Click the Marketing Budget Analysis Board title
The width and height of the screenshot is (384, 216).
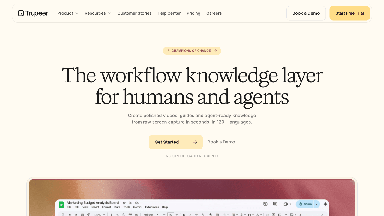point(93,203)
